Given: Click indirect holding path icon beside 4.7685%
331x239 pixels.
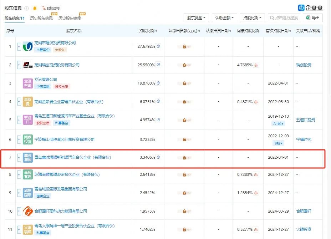Looking at the screenshot, I should (x=256, y=65).
